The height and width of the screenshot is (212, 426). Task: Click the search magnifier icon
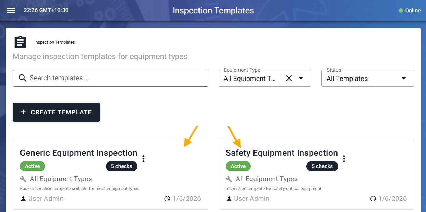23,78
